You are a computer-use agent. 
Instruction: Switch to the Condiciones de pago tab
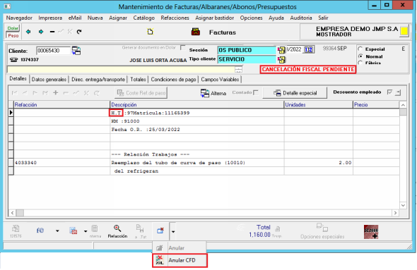click(173, 79)
